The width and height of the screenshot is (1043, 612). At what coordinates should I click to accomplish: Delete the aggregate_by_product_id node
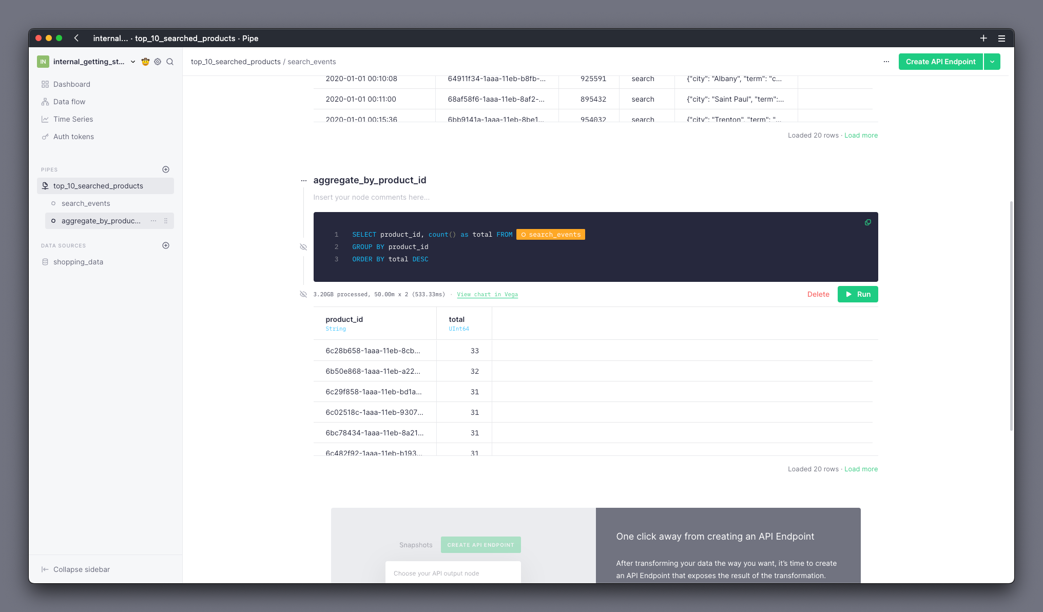[818, 294]
